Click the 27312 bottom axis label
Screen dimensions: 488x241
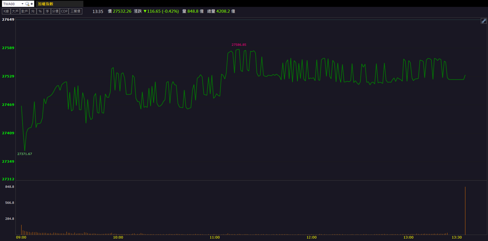pyautogui.click(x=8, y=179)
